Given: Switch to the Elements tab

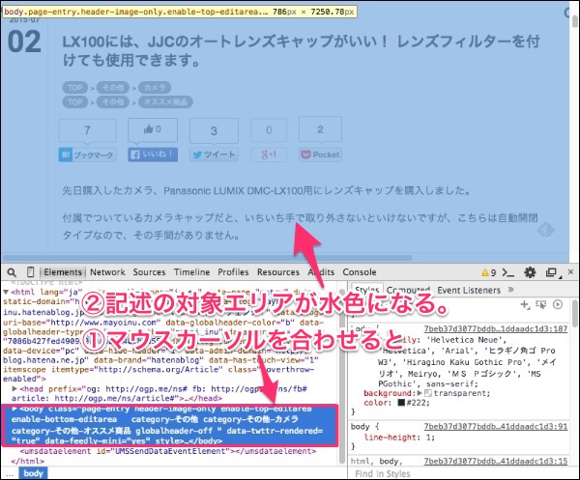Looking at the screenshot, I should [63, 272].
